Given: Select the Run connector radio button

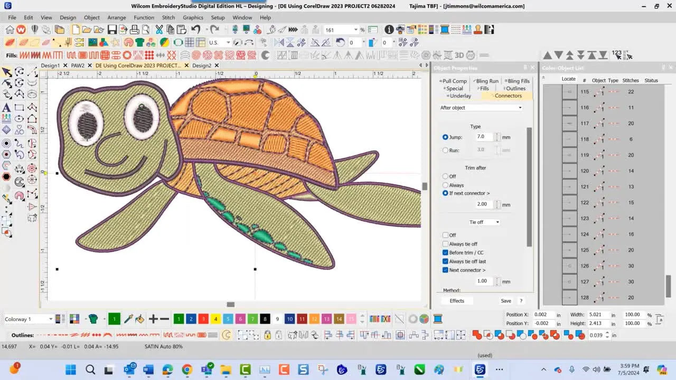Looking at the screenshot, I should pyautogui.click(x=445, y=150).
